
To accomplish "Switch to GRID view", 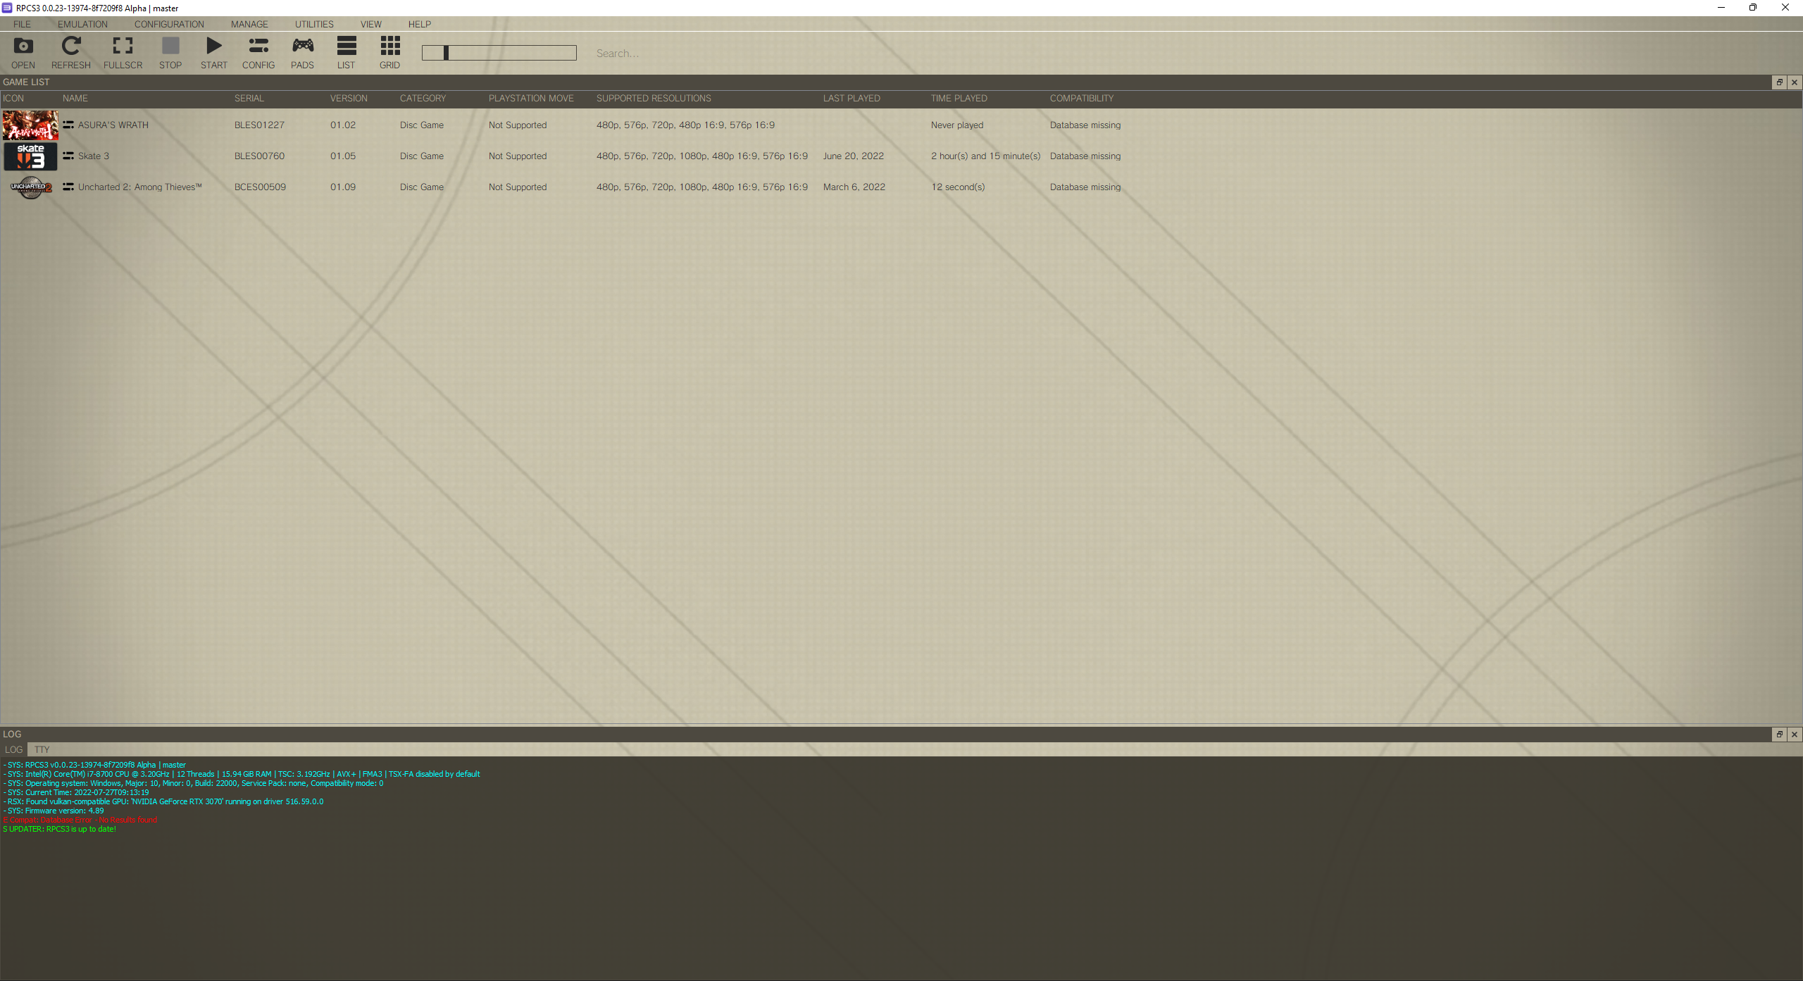I will 389,51.
